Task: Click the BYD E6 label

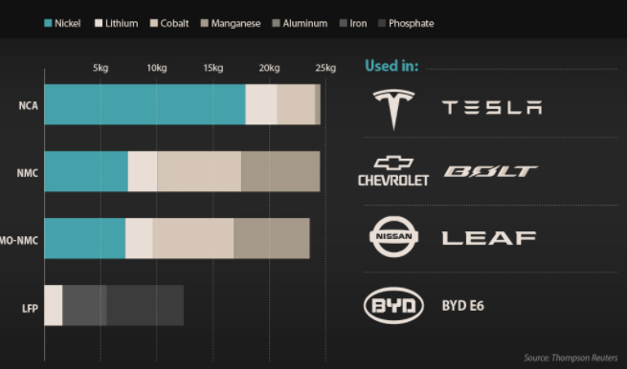Action: (462, 306)
